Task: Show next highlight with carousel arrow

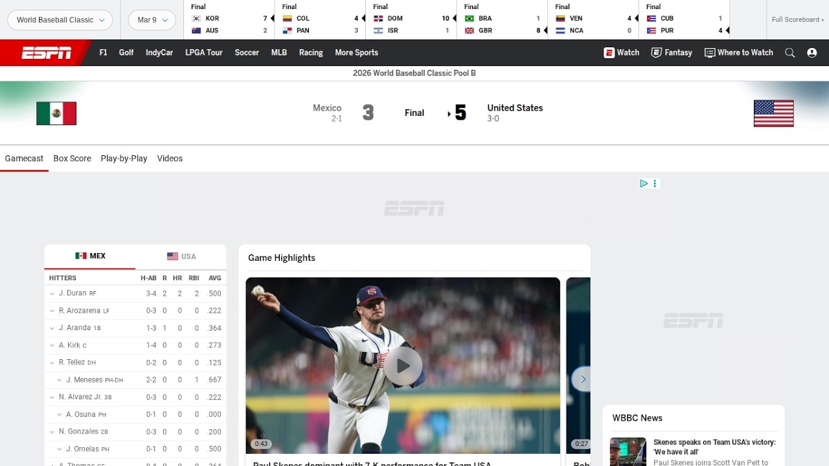Action: 583,379
